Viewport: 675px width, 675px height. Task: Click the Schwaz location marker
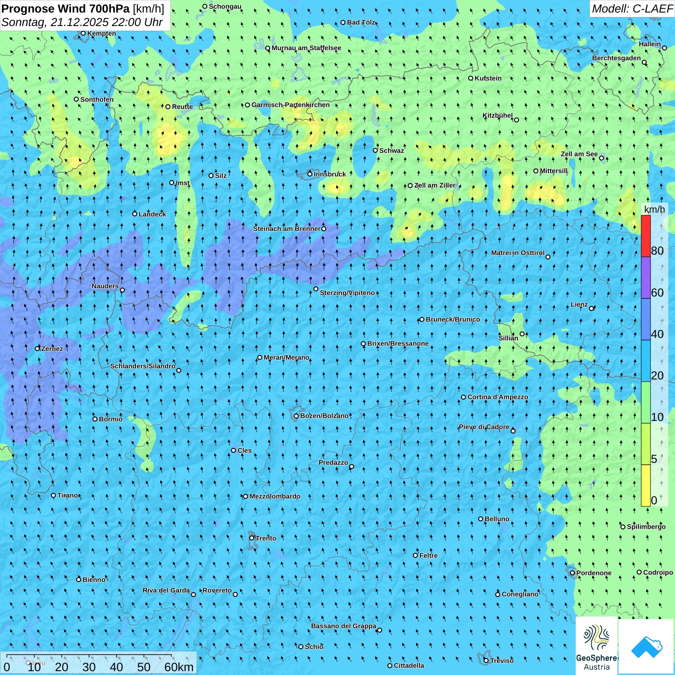pyautogui.click(x=375, y=150)
